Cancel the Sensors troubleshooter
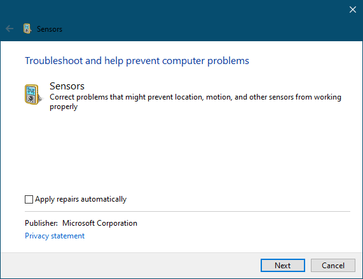This screenshot has width=363, height=279. point(333,266)
